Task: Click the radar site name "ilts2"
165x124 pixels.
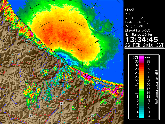Action: [x=129, y=10]
